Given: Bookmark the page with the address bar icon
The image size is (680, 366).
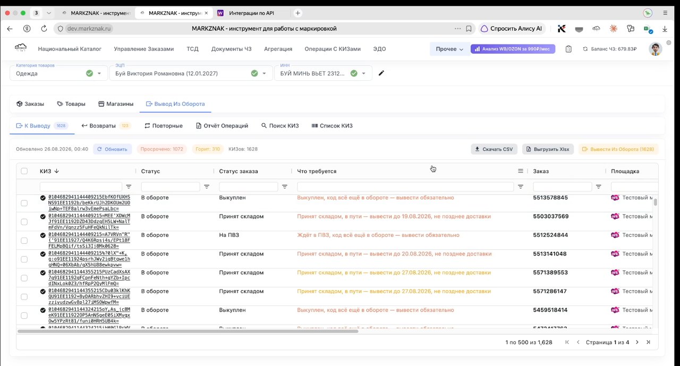Looking at the screenshot, I should click(x=469, y=29).
